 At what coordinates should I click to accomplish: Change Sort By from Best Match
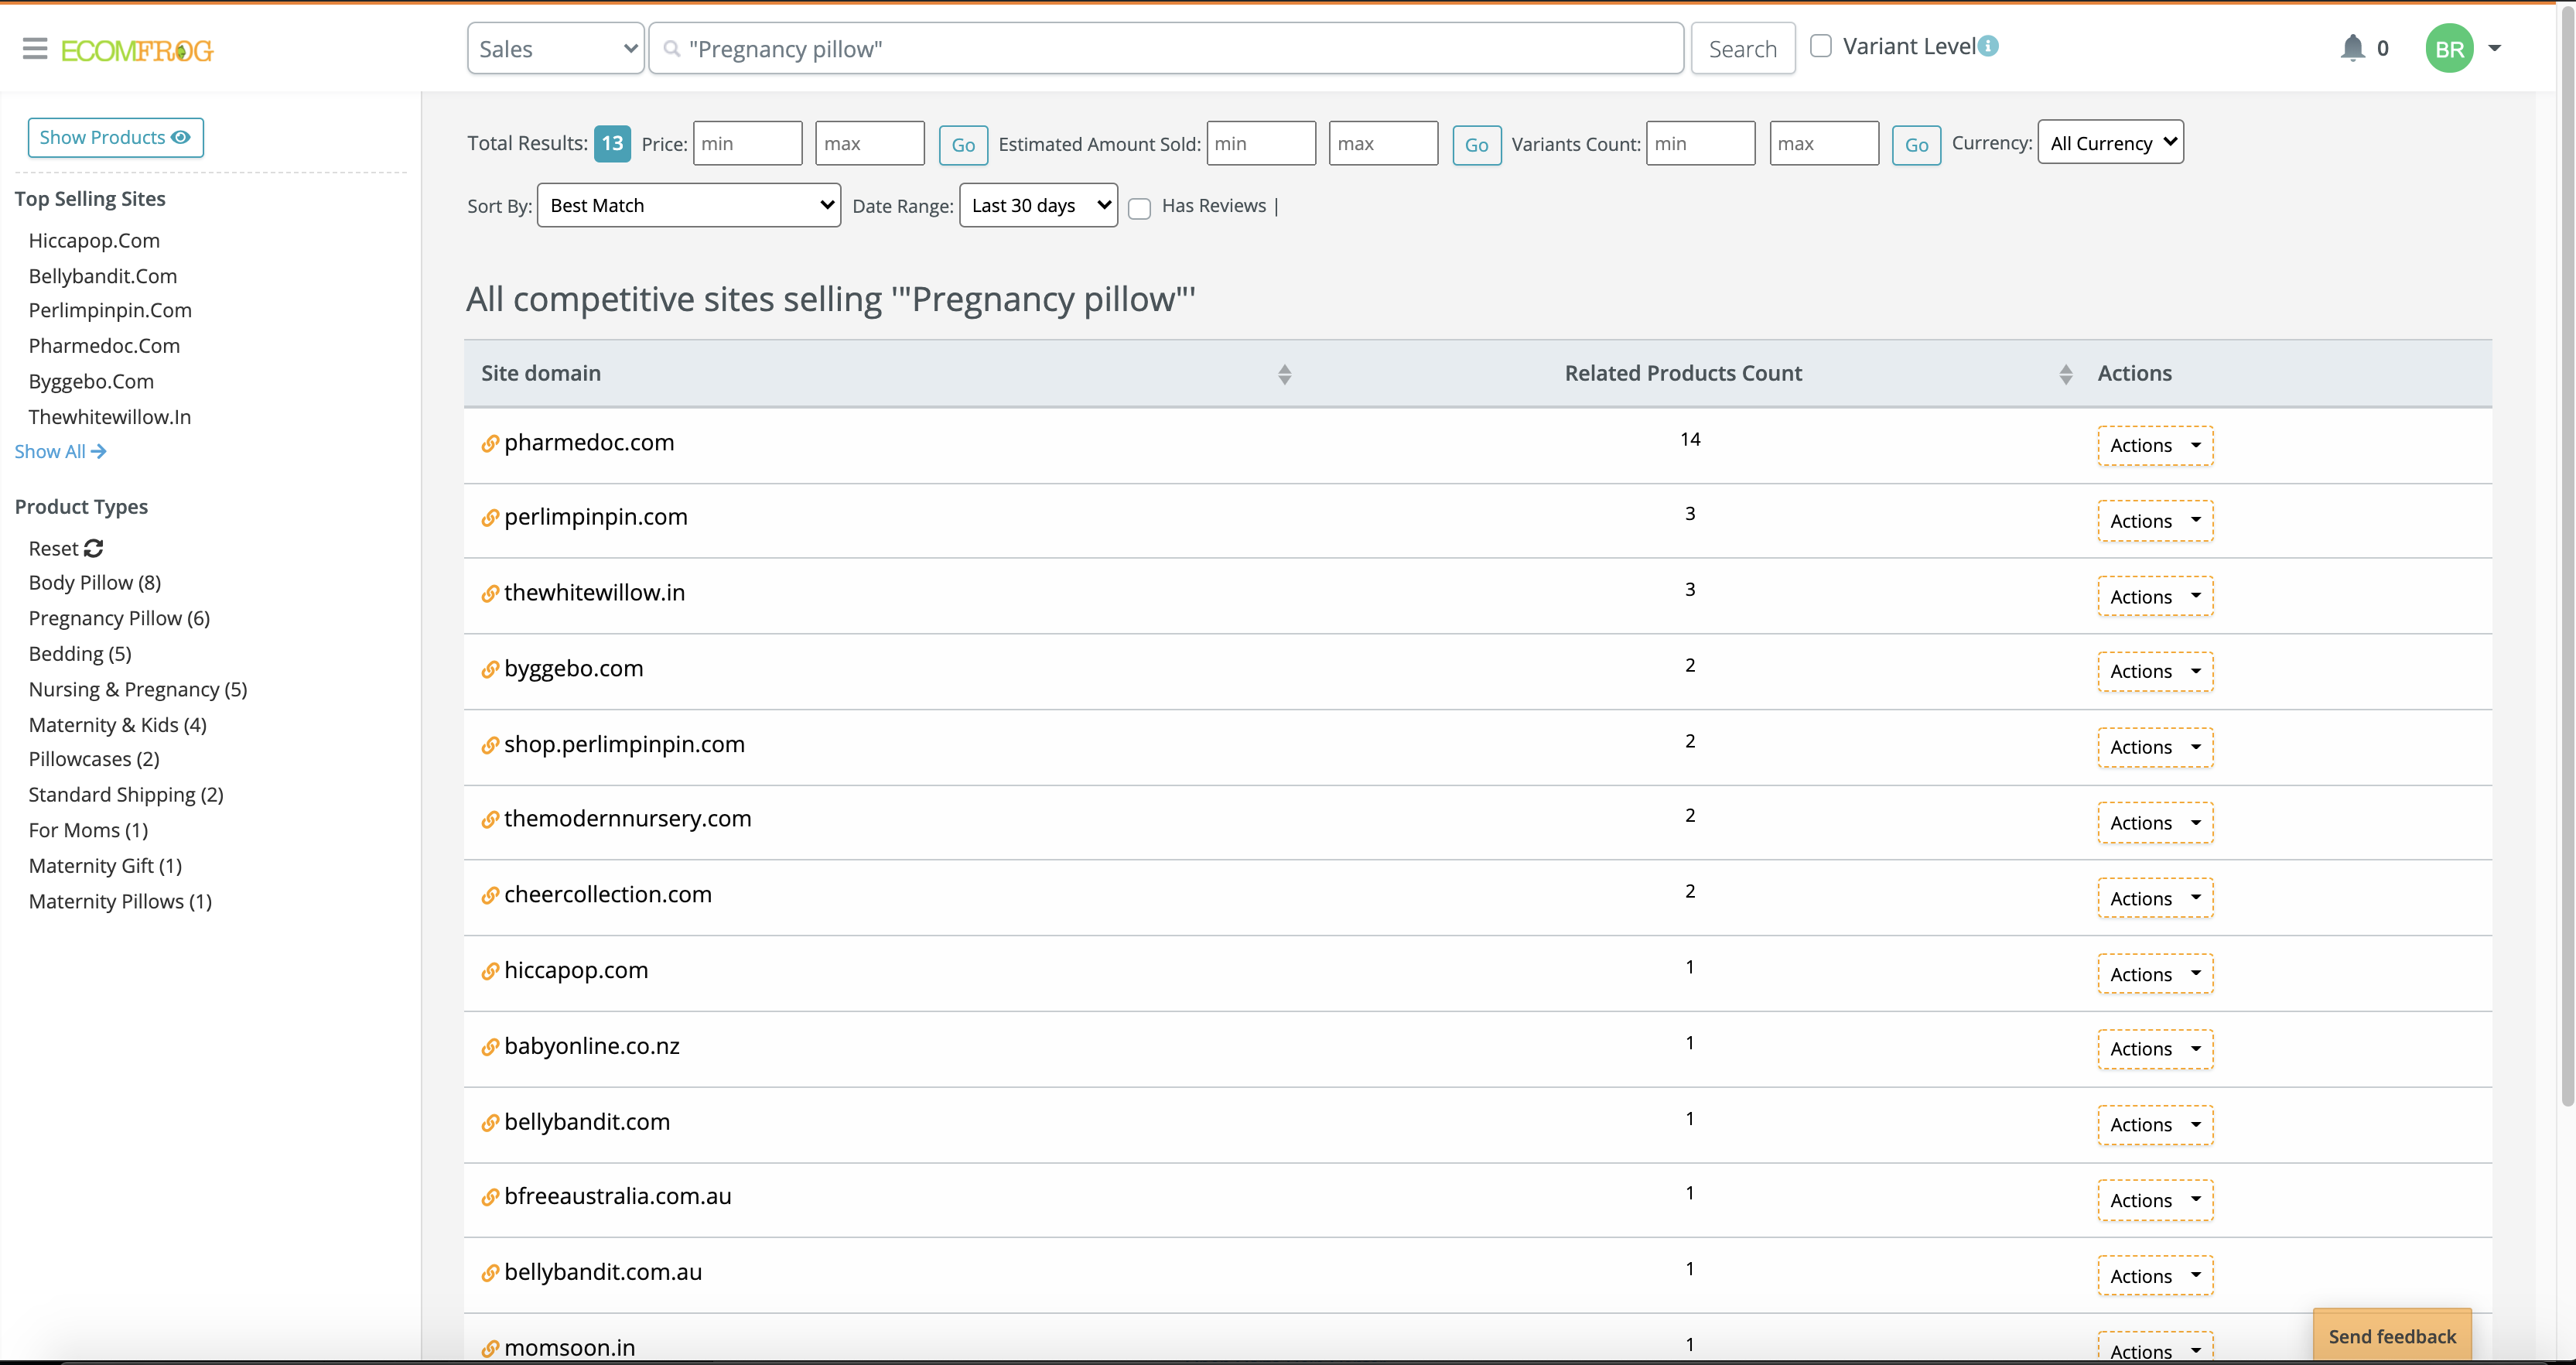[x=688, y=204]
